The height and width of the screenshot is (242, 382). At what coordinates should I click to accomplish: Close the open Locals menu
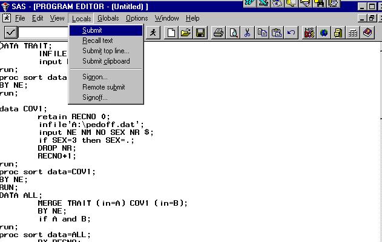(81, 19)
